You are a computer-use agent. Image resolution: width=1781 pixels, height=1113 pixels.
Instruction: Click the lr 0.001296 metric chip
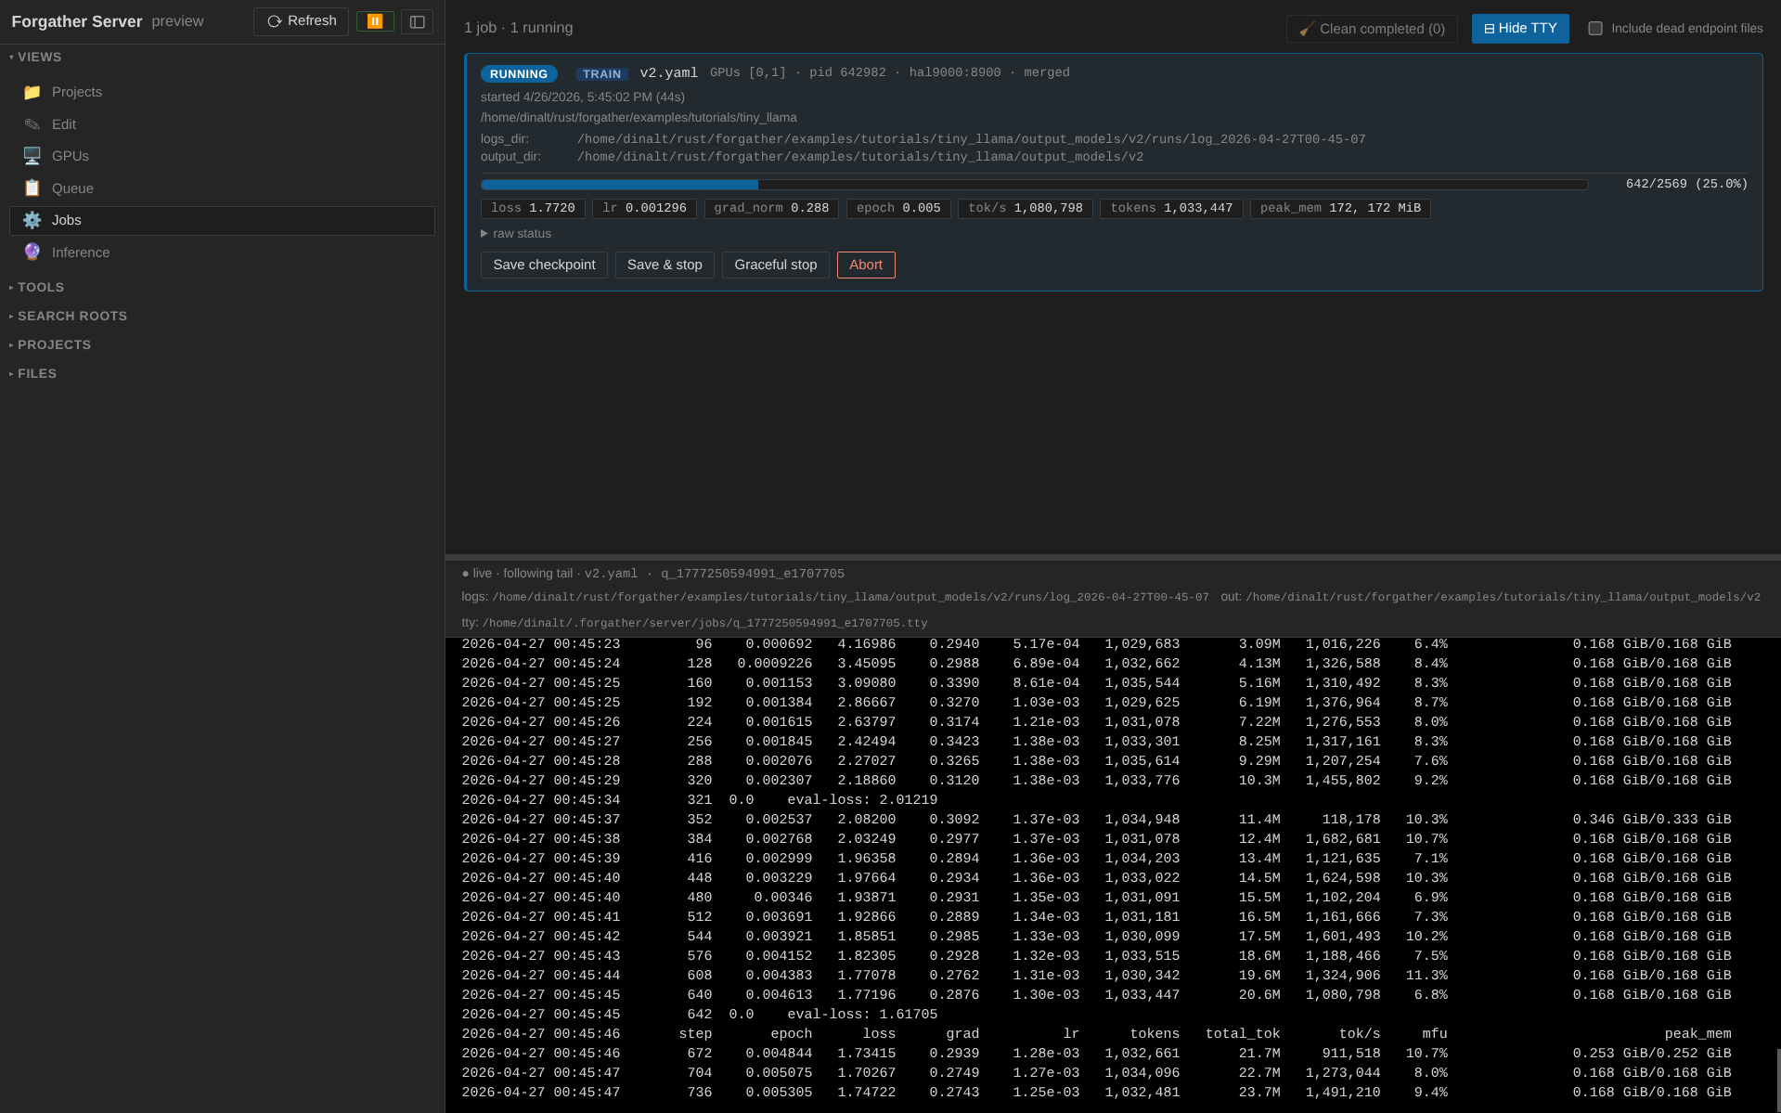pos(644,209)
